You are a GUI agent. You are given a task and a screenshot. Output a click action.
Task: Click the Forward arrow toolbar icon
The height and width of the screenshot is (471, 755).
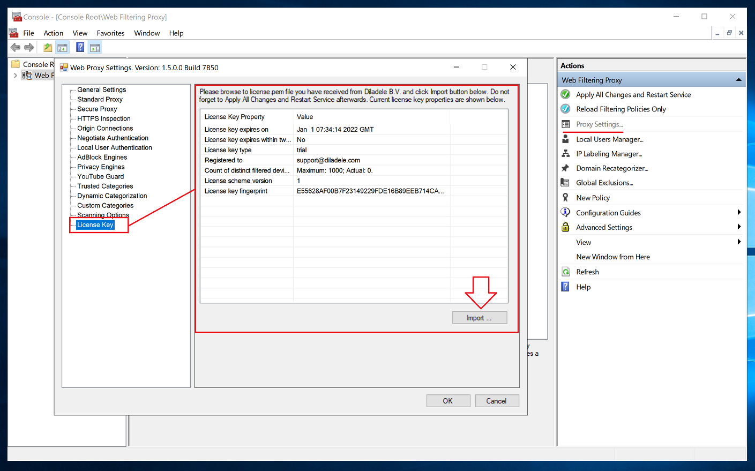tap(29, 48)
